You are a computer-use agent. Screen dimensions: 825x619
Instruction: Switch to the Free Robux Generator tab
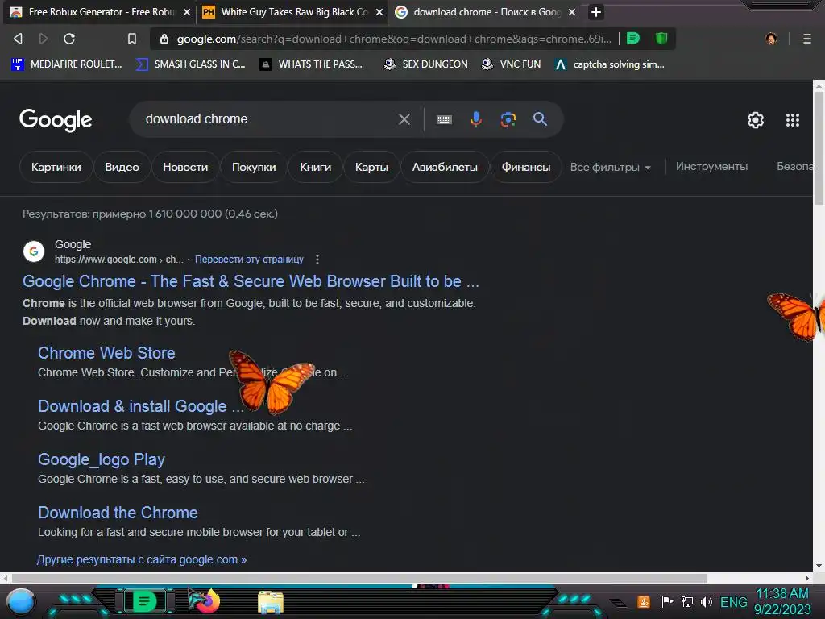click(100, 12)
